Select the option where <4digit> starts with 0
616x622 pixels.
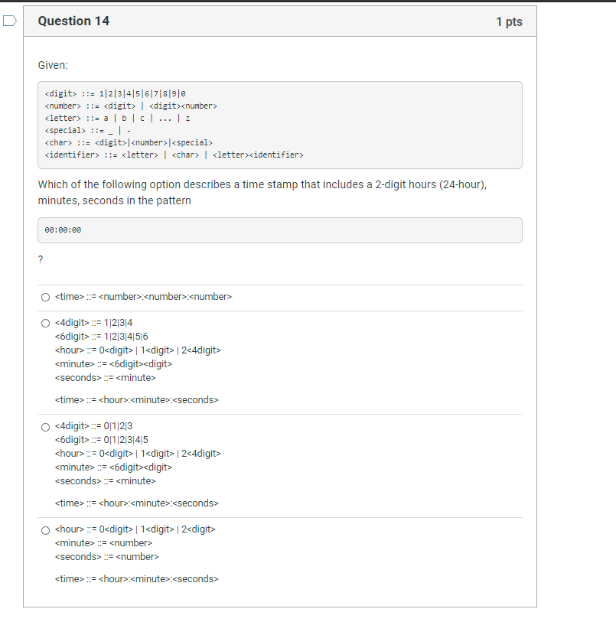click(x=45, y=426)
